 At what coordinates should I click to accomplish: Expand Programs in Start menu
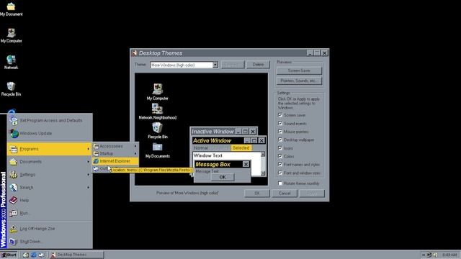point(50,149)
